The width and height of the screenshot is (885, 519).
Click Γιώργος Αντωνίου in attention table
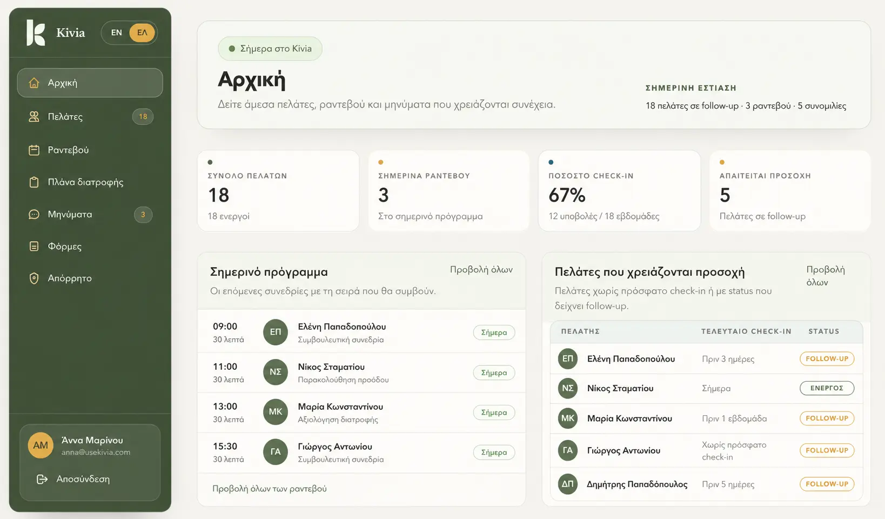[623, 450]
